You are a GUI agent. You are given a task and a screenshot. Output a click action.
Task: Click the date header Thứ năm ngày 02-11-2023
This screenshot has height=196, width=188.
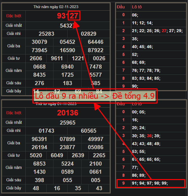[x=55, y=7]
